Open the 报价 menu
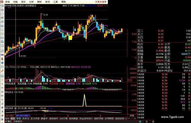This screenshot has height=123, width=191. (x=23, y=2)
